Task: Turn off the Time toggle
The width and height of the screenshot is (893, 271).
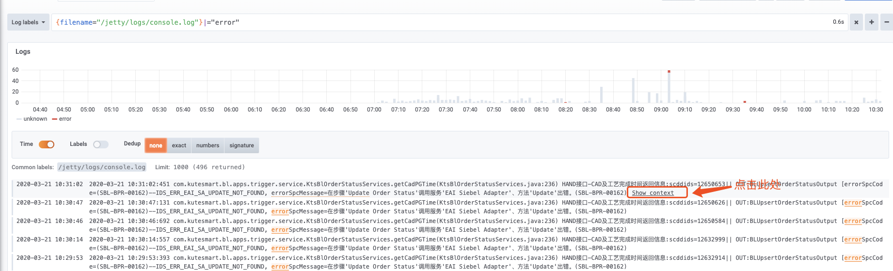Action: click(47, 144)
